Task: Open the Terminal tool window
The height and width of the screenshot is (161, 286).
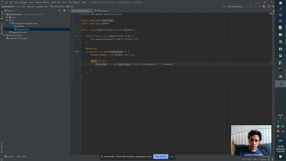Action: (x=9, y=157)
